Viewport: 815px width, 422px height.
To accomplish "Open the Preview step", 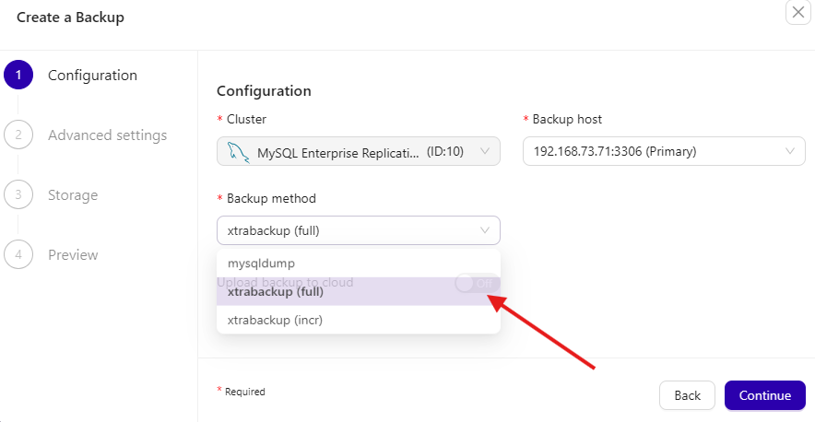I will click(73, 254).
